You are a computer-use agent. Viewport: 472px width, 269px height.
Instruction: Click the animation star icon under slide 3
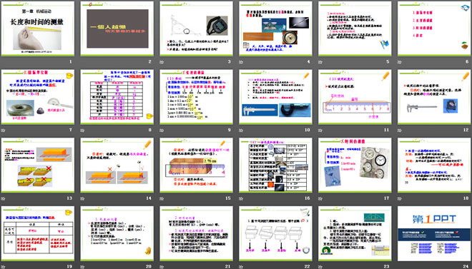pos(162,62)
